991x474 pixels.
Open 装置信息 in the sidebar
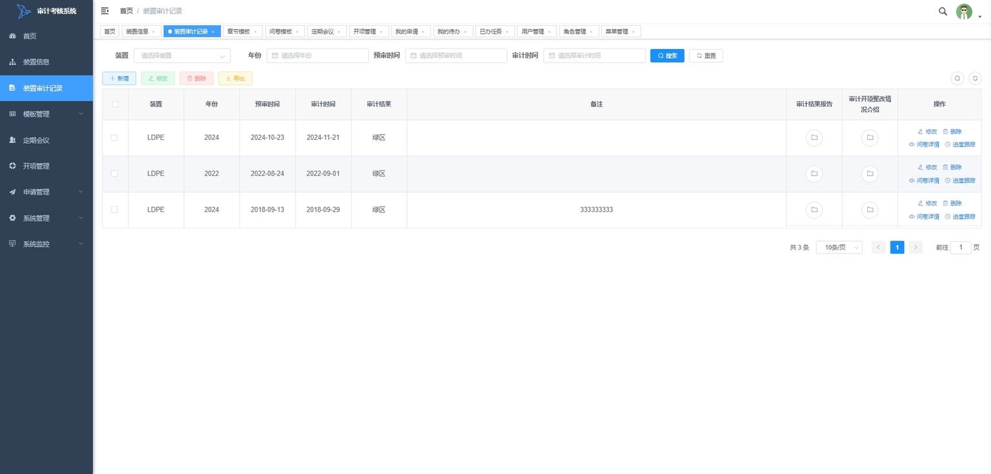(x=46, y=62)
